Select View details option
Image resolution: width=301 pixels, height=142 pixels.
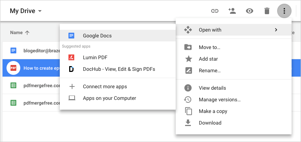[234, 88]
